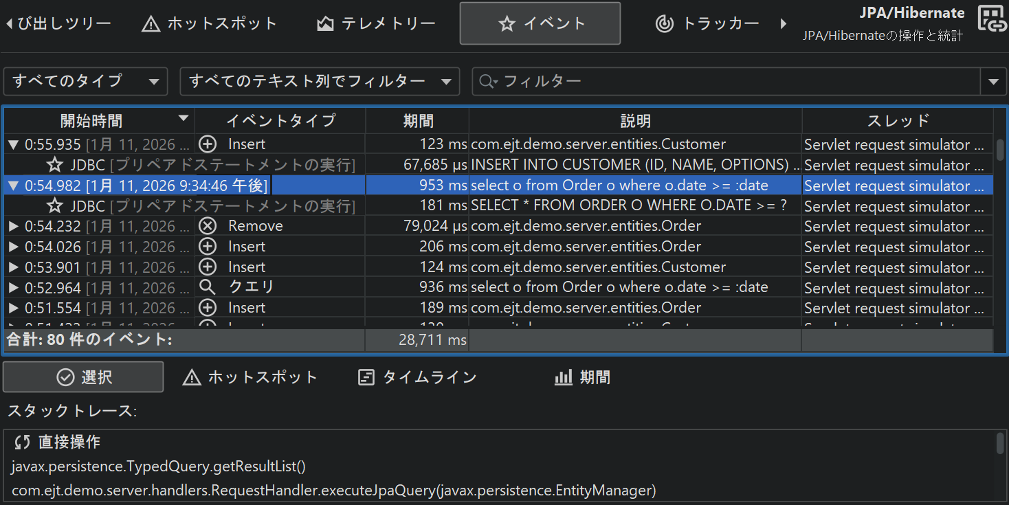1009x505 pixels.
Task: Open the すべてのテキスト列でフィルター dropdown
Action: point(320,82)
